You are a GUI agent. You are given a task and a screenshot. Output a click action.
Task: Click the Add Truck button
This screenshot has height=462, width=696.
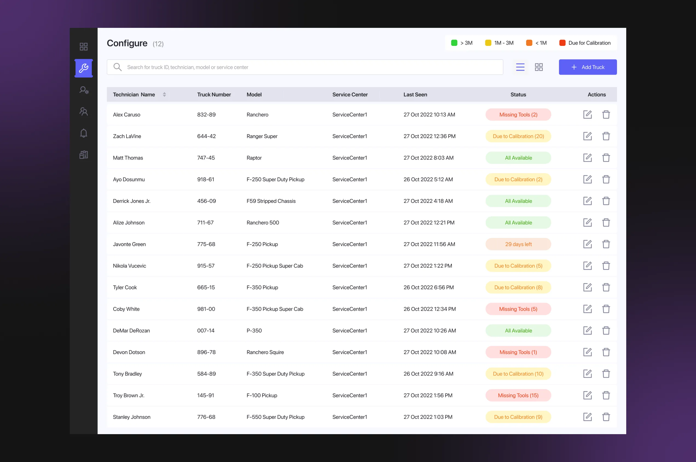(x=587, y=67)
